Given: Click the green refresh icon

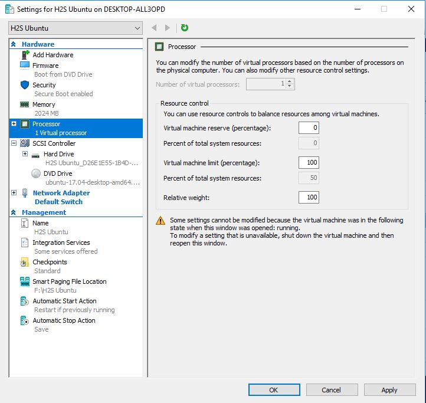Looking at the screenshot, I should point(185,28).
